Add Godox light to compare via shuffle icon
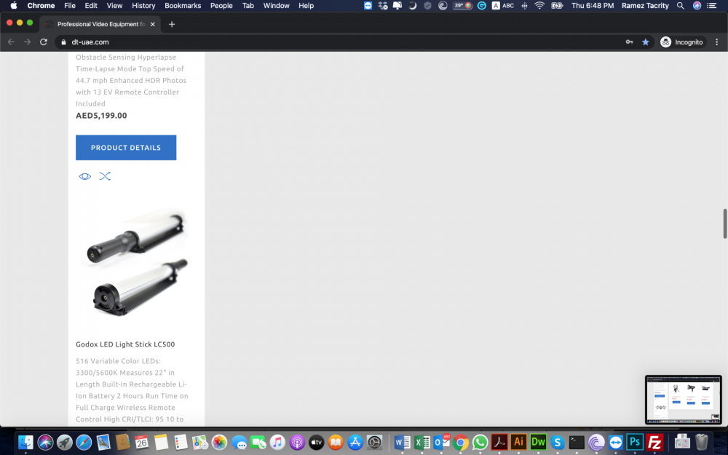Image resolution: width=728 pixels, height=455 pixels. point(105,176)
